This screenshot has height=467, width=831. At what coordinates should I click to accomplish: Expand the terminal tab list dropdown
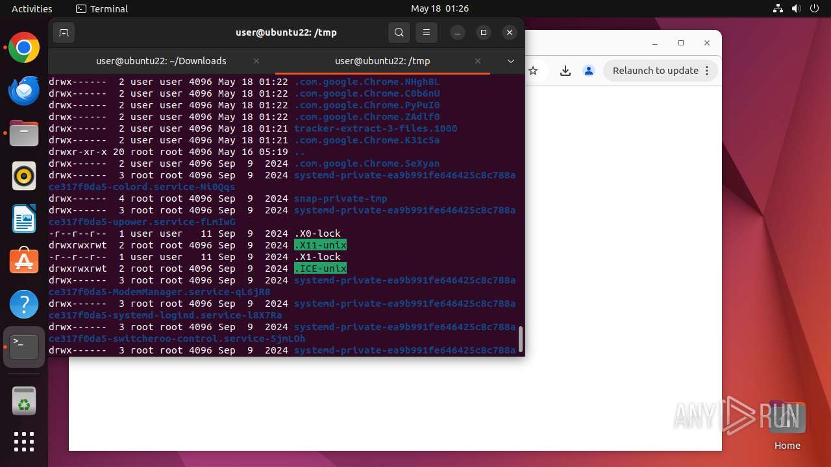tap(511, 61)
